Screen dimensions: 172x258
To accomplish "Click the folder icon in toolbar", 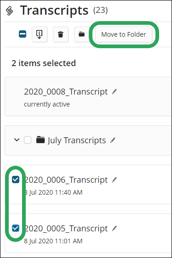I will coord(81,34).
